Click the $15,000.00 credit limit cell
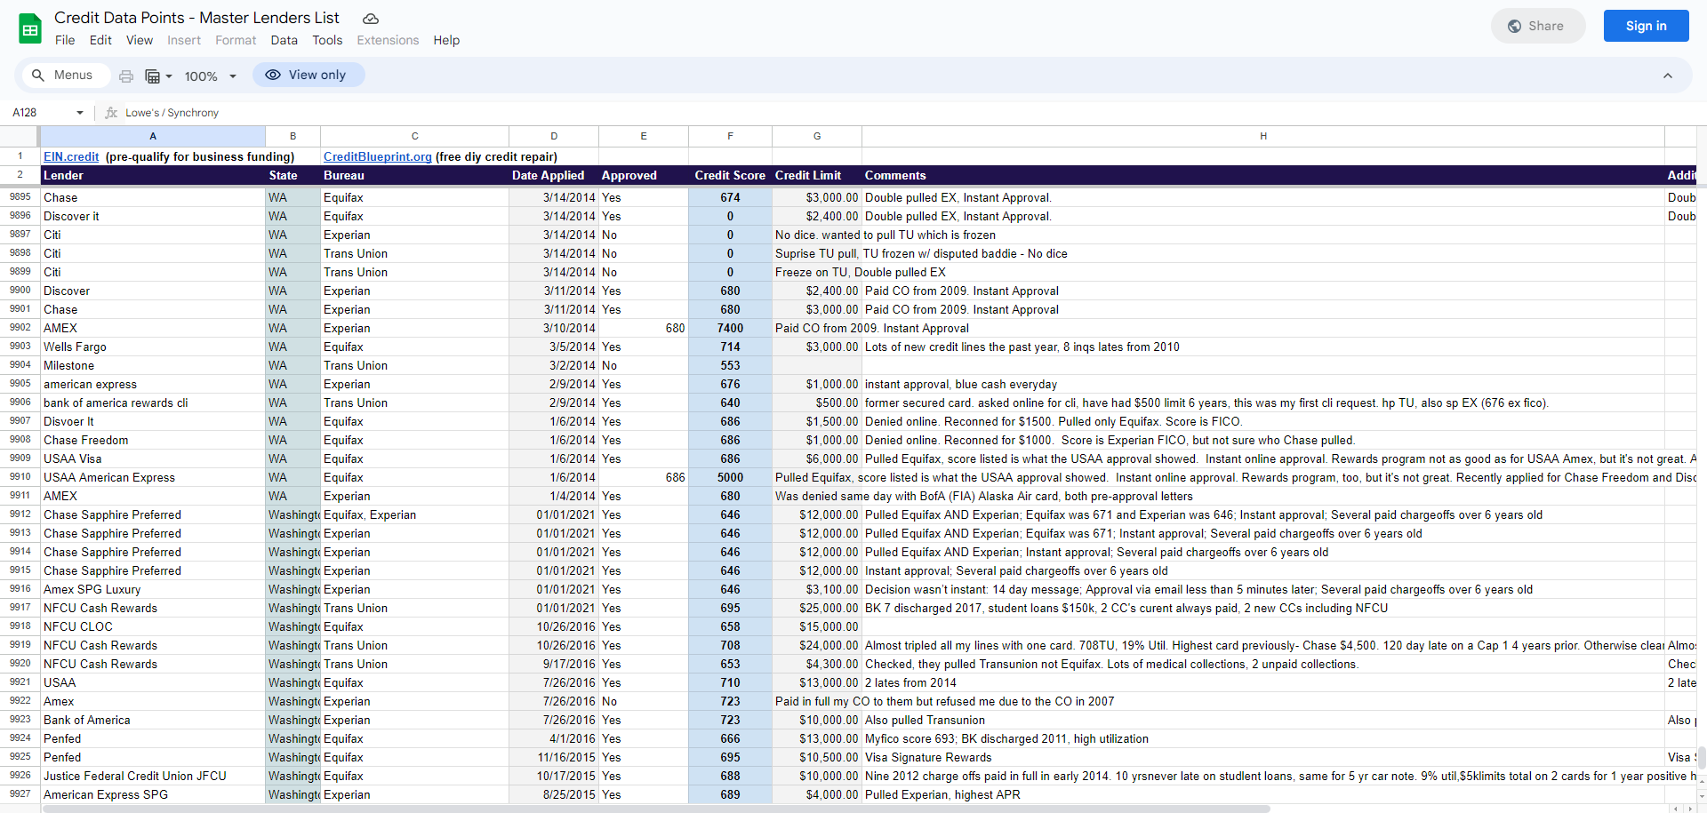Viewport: 1707px width, 813px height. click(817, 626)
